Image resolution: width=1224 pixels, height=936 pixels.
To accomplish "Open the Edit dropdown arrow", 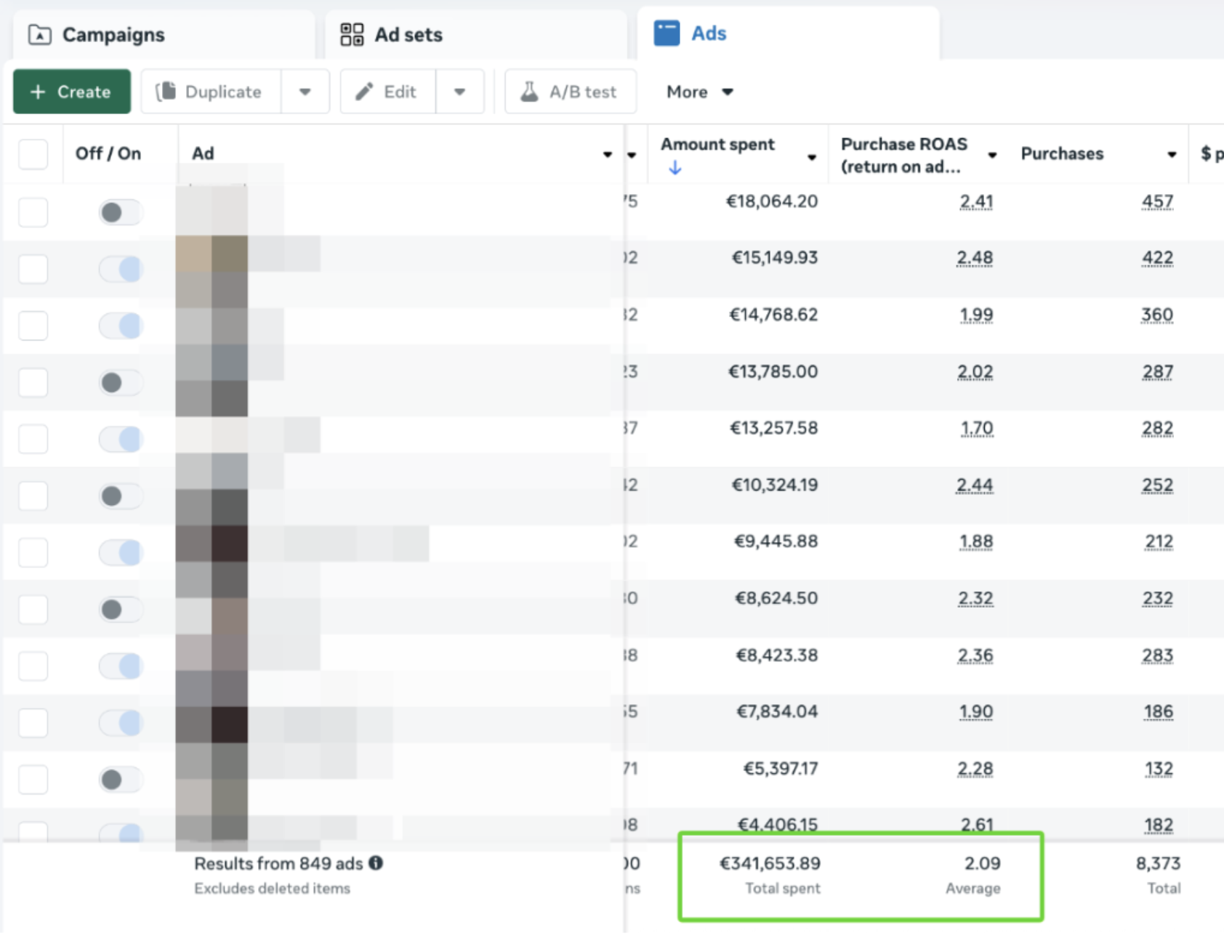I will click(x=459, y=92).
